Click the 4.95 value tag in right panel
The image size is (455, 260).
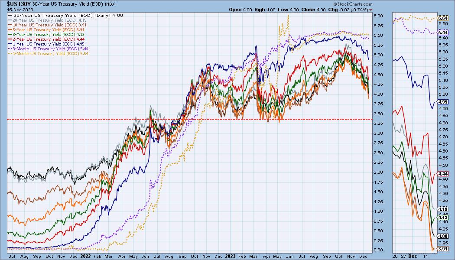[x=443, y=102]
